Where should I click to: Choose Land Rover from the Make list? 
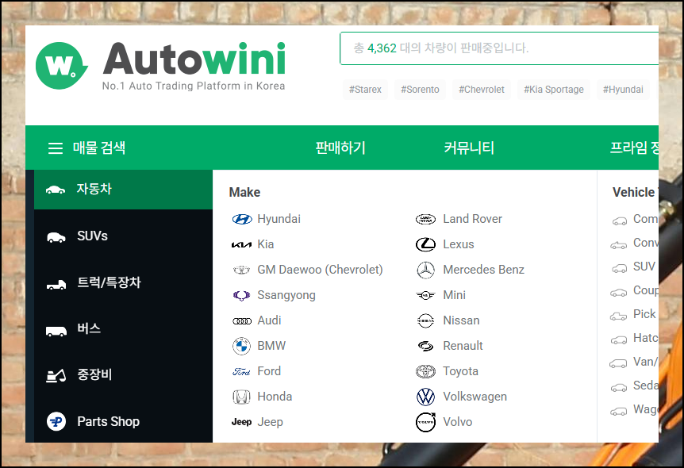(472, 219)
